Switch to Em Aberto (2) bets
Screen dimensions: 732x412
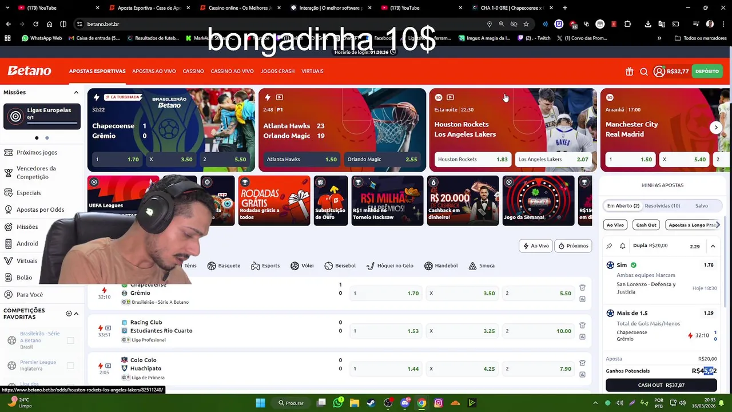point(623,206)
